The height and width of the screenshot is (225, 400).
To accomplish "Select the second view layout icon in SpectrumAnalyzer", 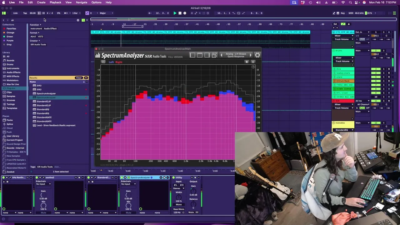I will pos(200,55).
